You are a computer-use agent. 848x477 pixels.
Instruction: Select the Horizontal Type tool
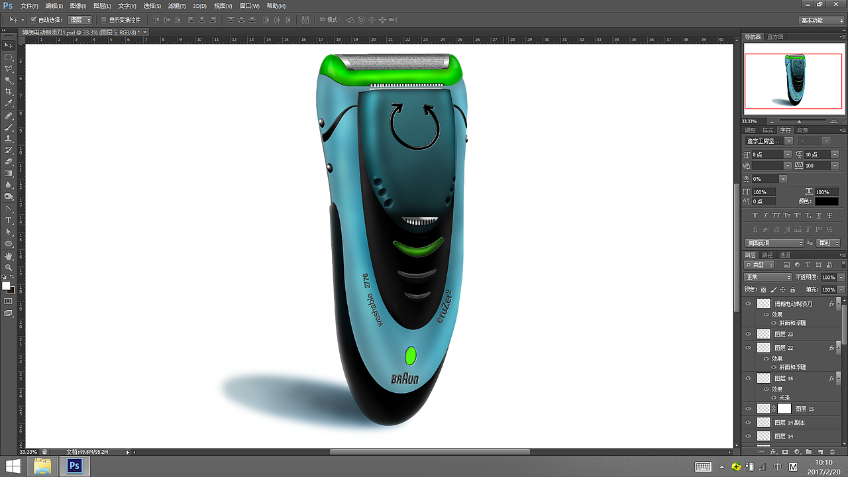tap(9, 221)
